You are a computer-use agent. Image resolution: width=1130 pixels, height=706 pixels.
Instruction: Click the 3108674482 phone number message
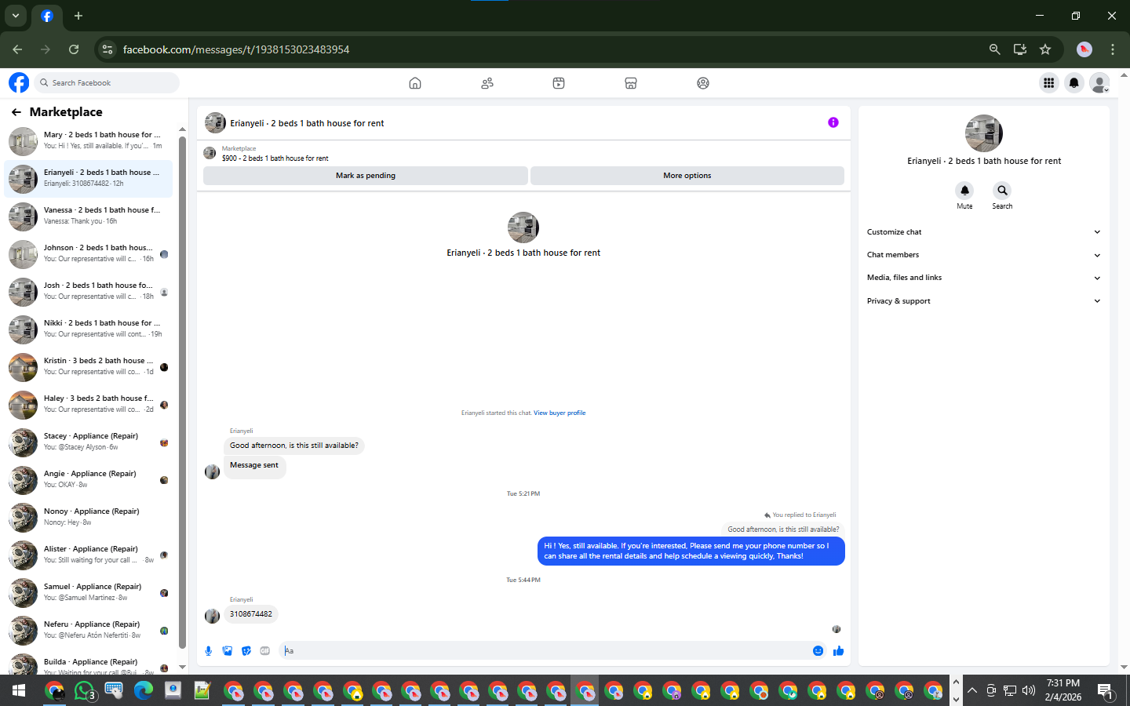coord(251,614)
